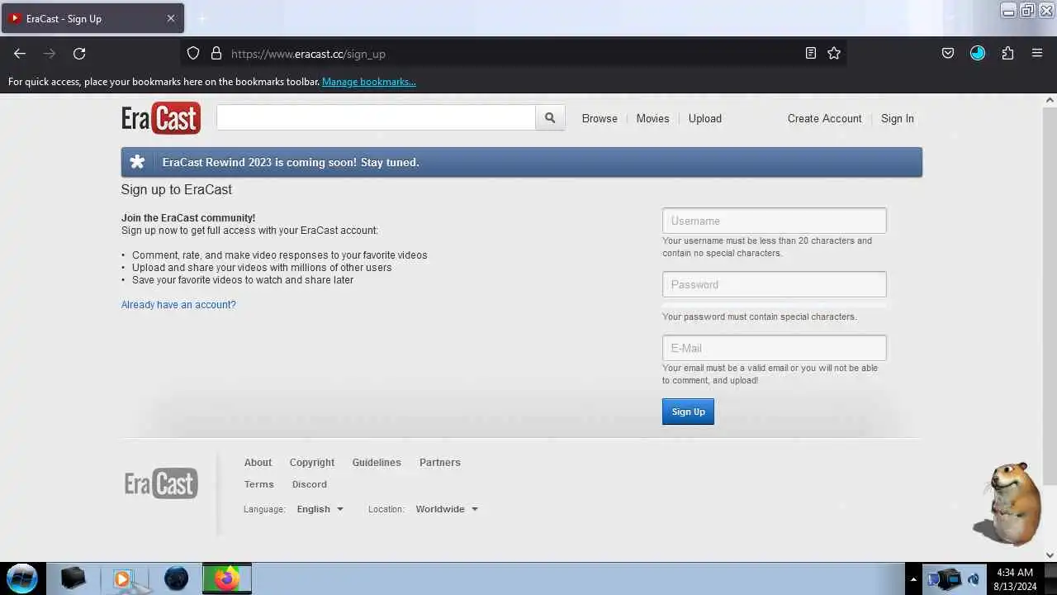Click the page vertical scrollbar thumb

click(x=1050, y=295)
